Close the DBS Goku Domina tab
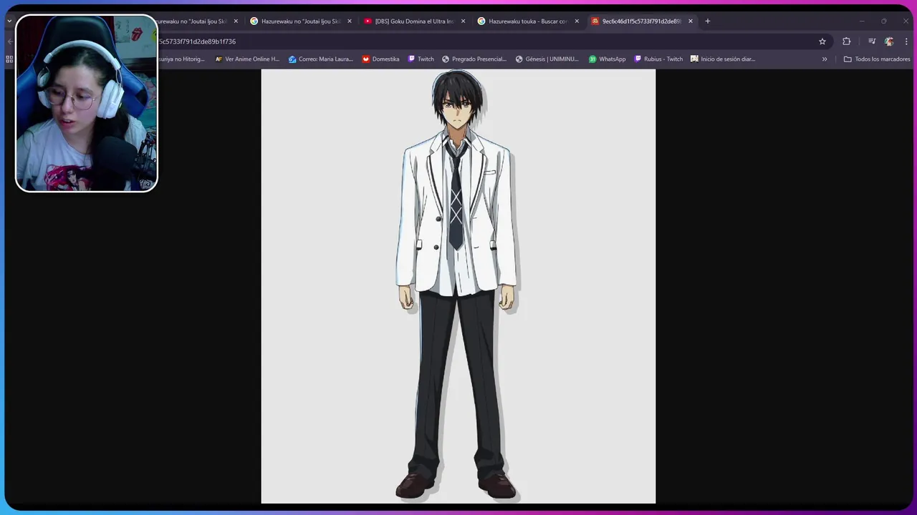 (463, 21)
